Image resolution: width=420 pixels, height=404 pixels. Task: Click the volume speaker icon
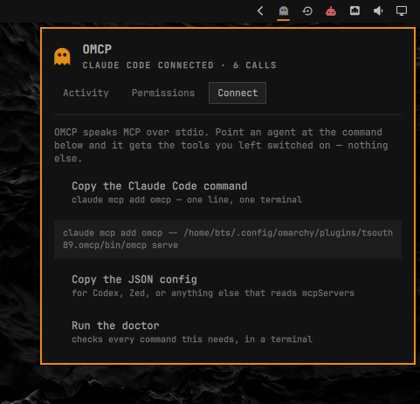pos(378,11)
